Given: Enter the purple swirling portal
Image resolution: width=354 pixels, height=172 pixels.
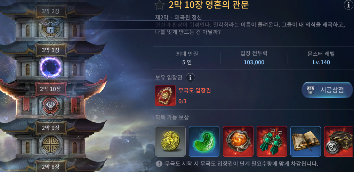Looking at the screenshot, I should click(51, 67).
